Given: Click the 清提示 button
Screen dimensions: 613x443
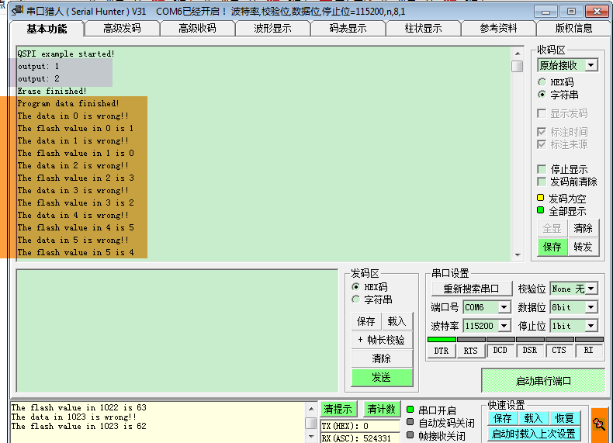Looking at the screenshot, I should 338,410.
